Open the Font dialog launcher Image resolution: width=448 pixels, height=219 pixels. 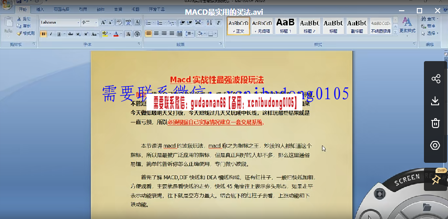(x=139, y=44)
